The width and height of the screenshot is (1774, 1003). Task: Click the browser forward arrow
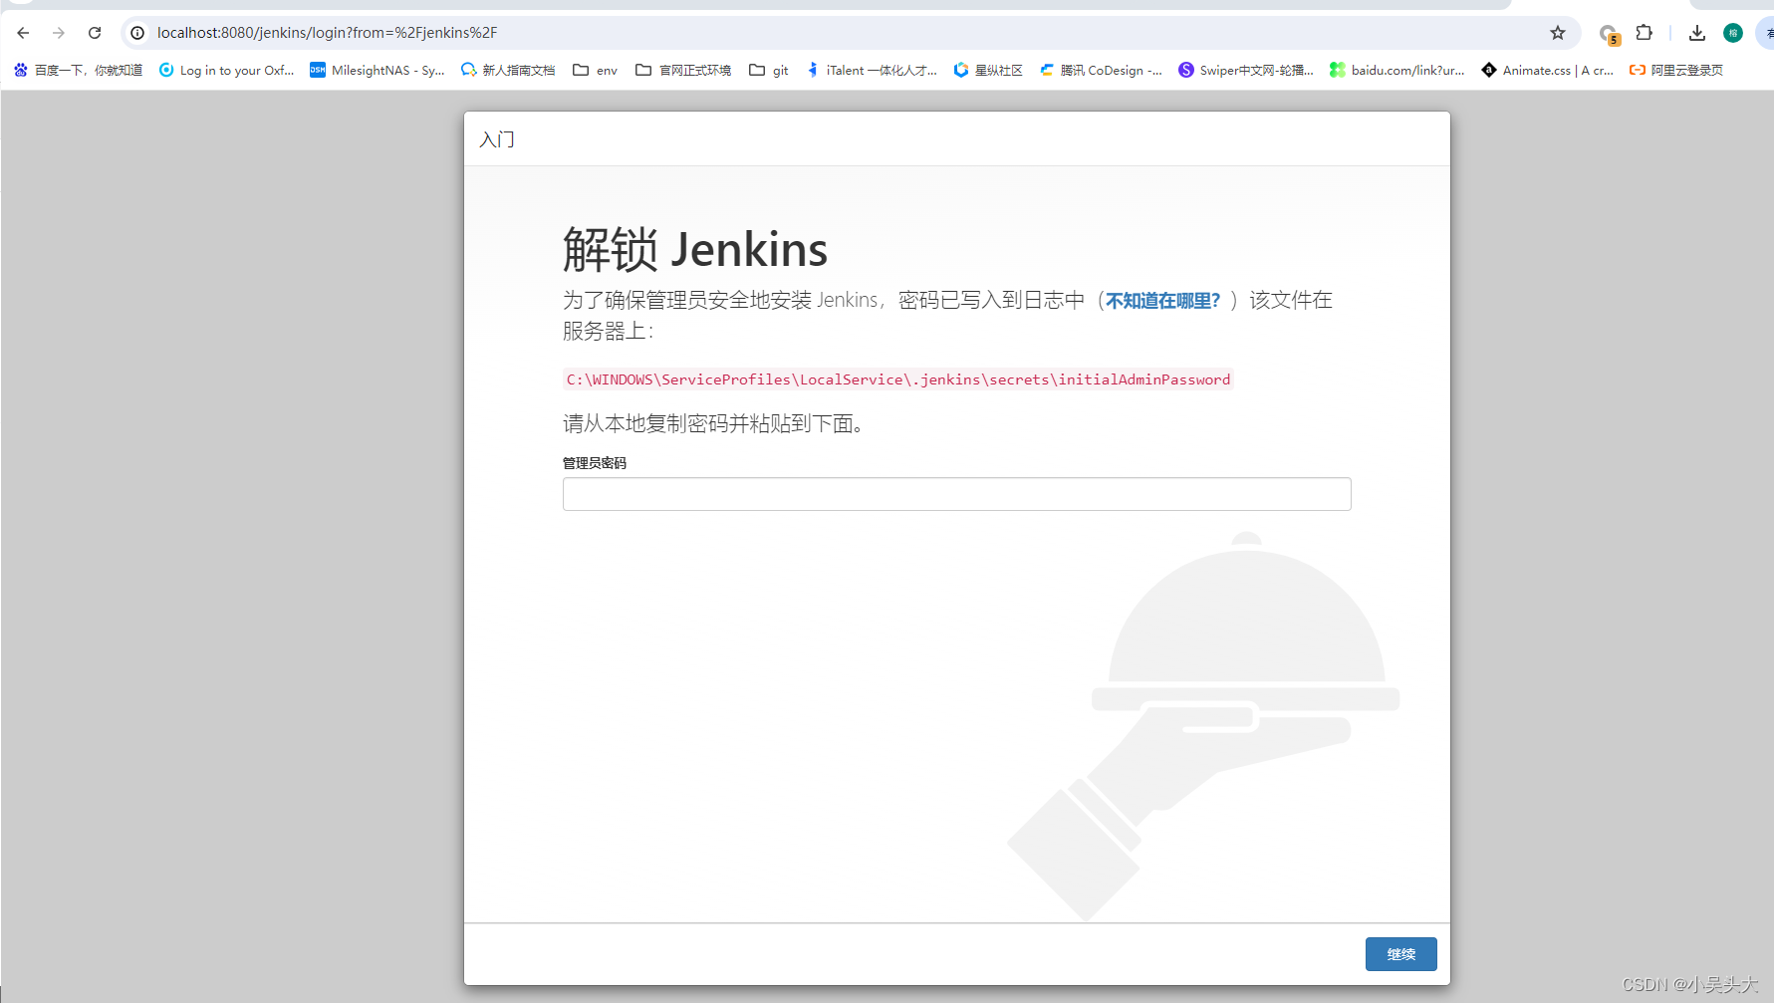click(x=59, y=33)
